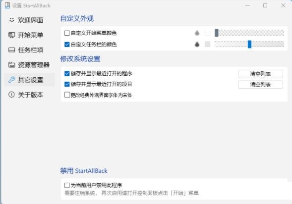
Task: Click the monitor icon next to 开始菜单
Action: point(11,35)
